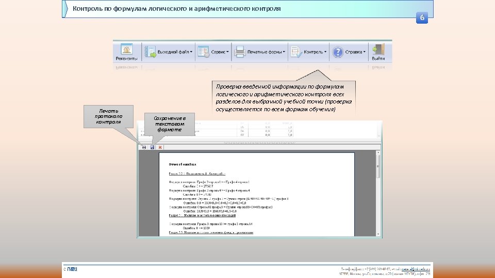Expand the Выходной файл dropdown arrow
The image size is (495, 278).
[x=191, y=52]
